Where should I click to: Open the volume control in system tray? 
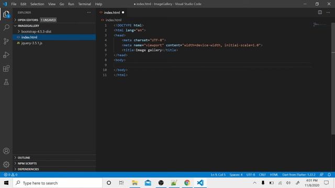(288, 183)
